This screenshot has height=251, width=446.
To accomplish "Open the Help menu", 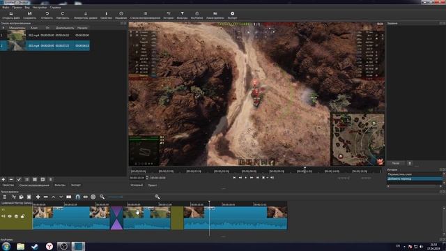I will coord(55,8).
